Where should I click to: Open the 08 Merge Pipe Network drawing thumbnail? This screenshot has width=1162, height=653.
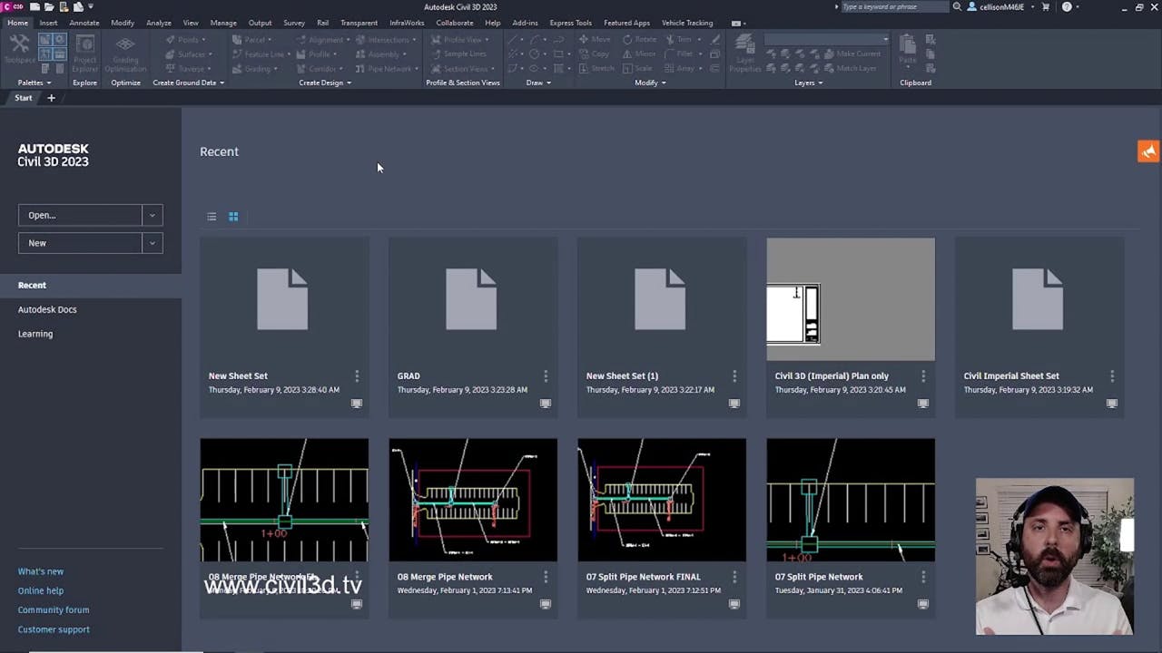point(473,499)
